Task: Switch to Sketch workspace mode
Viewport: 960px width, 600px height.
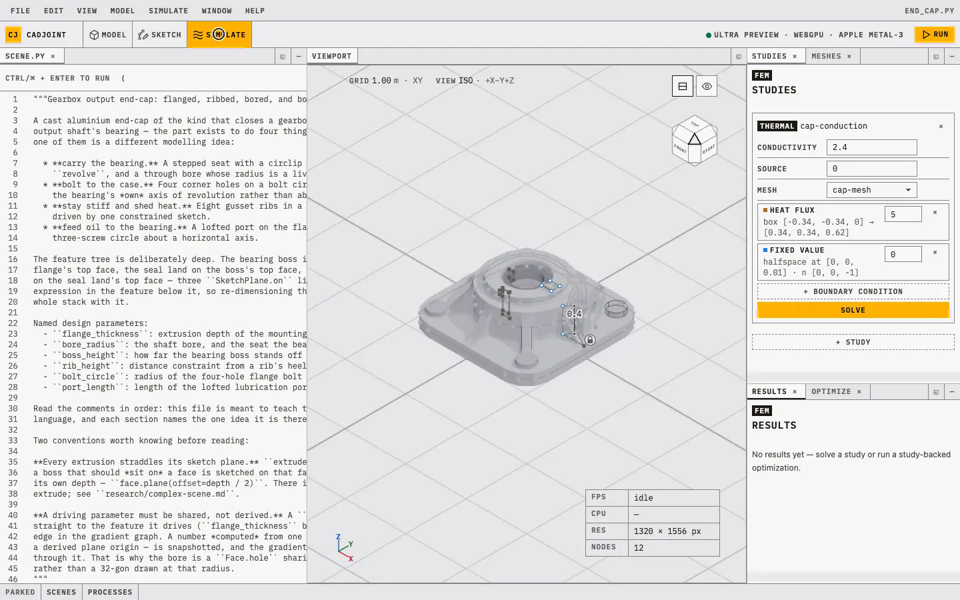Action: [x=159, y=35]
